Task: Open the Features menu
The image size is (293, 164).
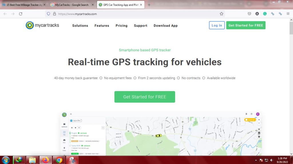Action: coord(102,26)
